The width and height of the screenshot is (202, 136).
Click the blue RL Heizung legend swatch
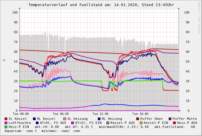coord(99,119)
